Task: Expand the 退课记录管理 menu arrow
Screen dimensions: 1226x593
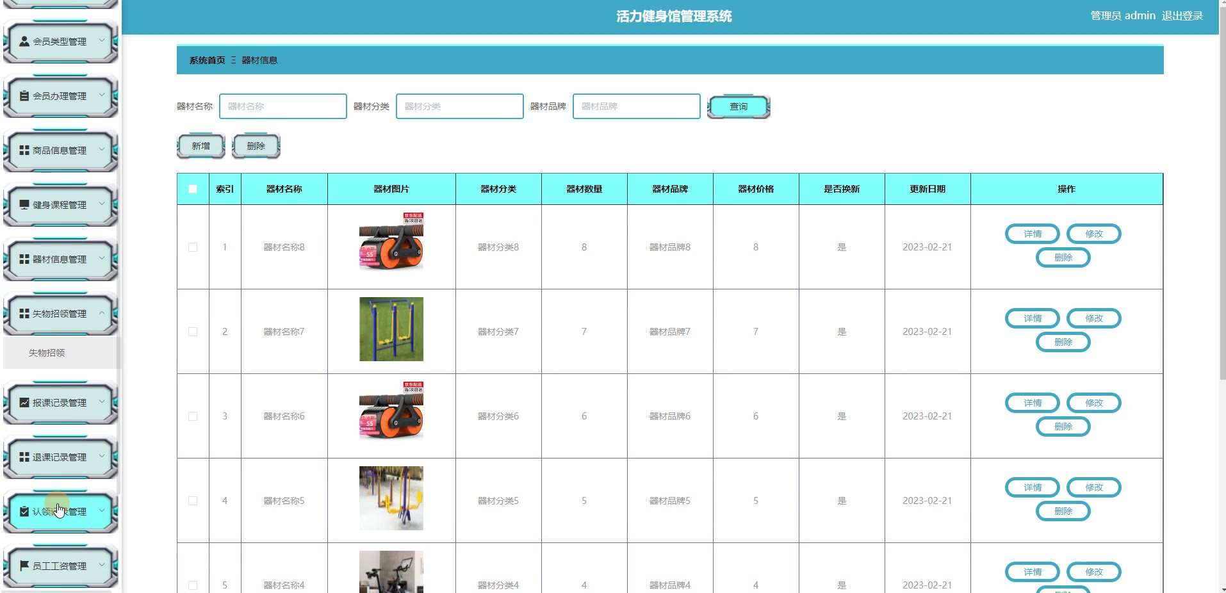Action: (101, 457)
